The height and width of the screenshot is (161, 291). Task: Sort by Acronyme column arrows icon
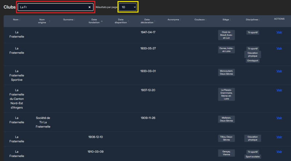coord(180,20)
